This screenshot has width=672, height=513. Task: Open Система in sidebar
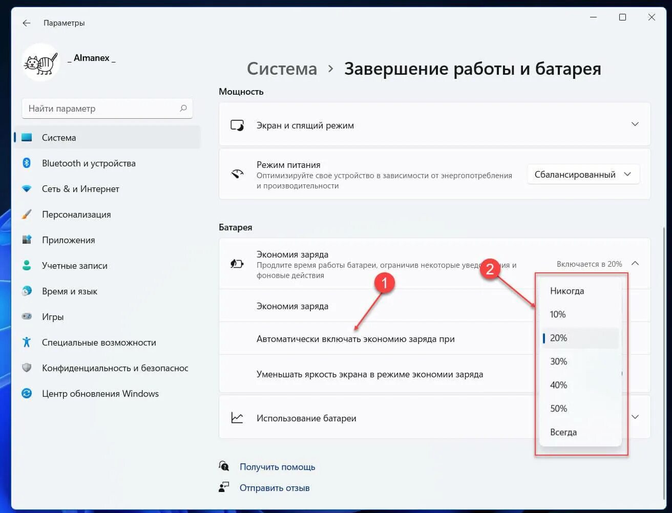pos(107,138)
